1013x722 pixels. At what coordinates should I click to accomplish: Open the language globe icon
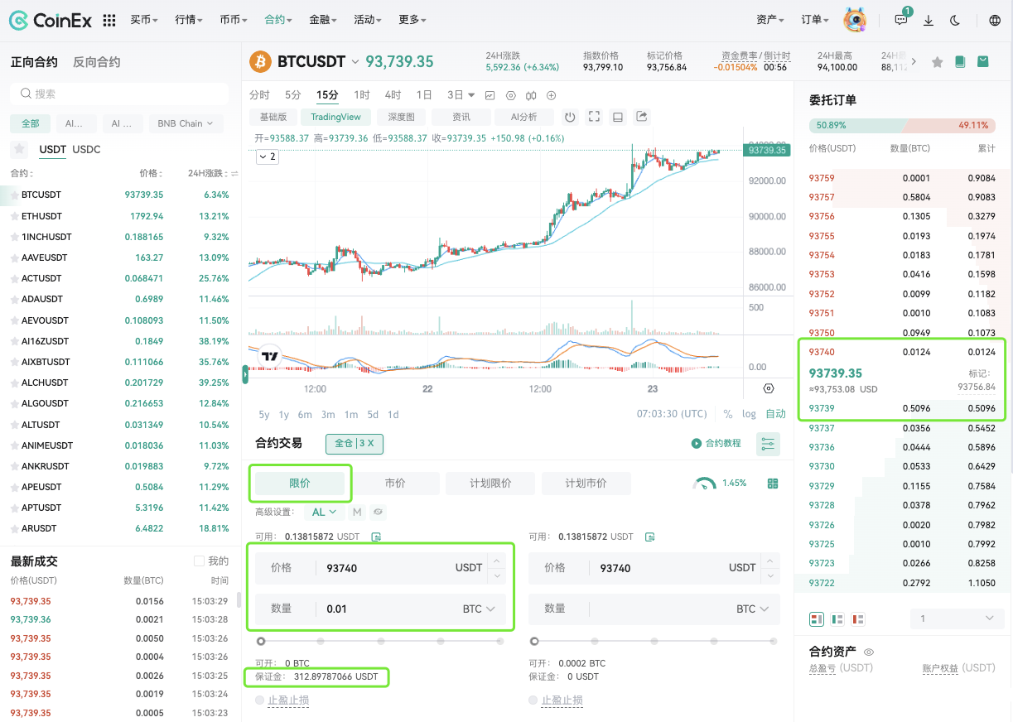(x=995, y=20)
